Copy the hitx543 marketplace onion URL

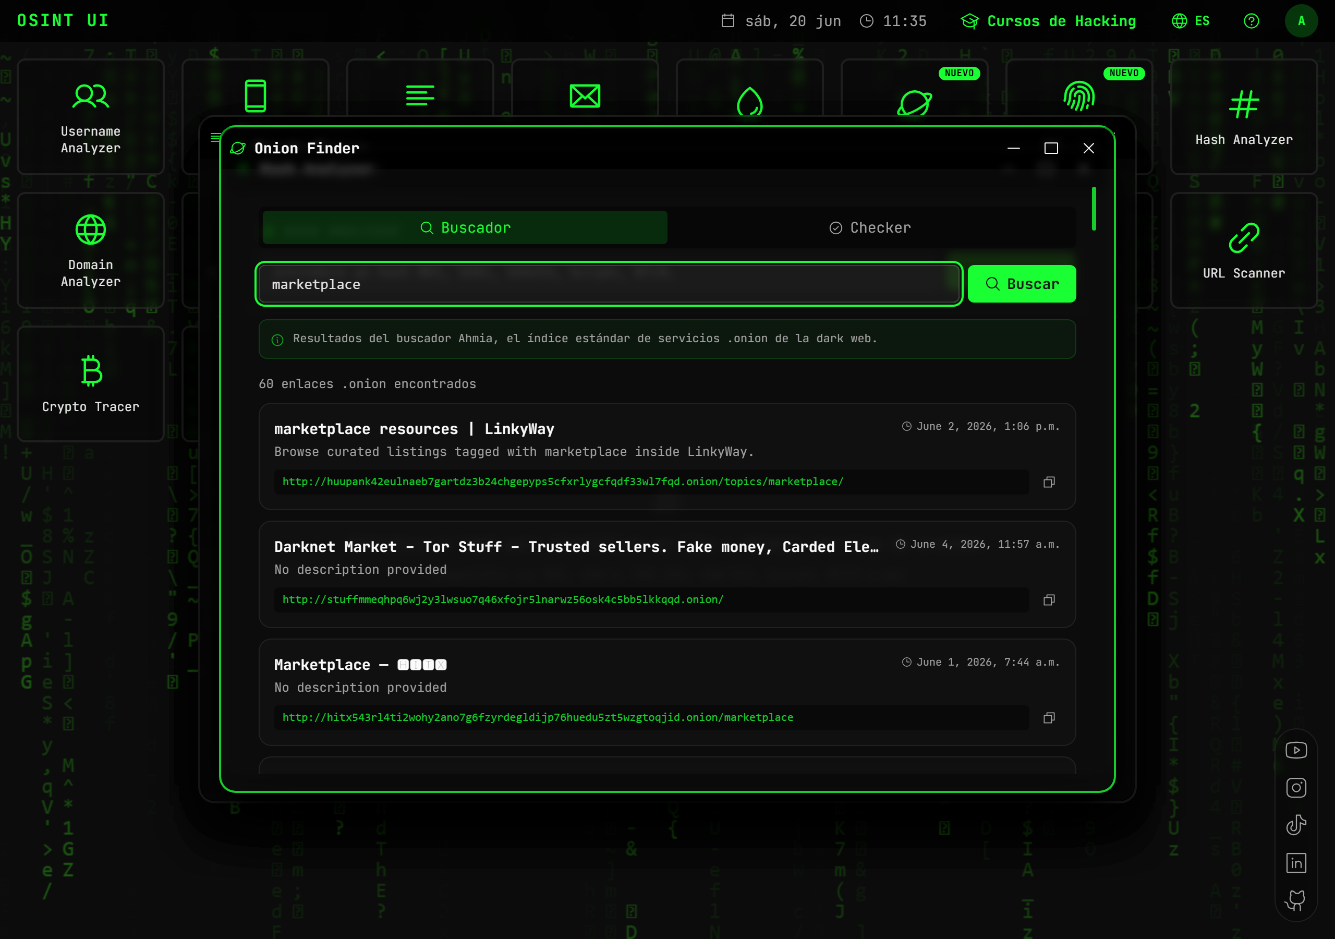tap(1049, 718)
